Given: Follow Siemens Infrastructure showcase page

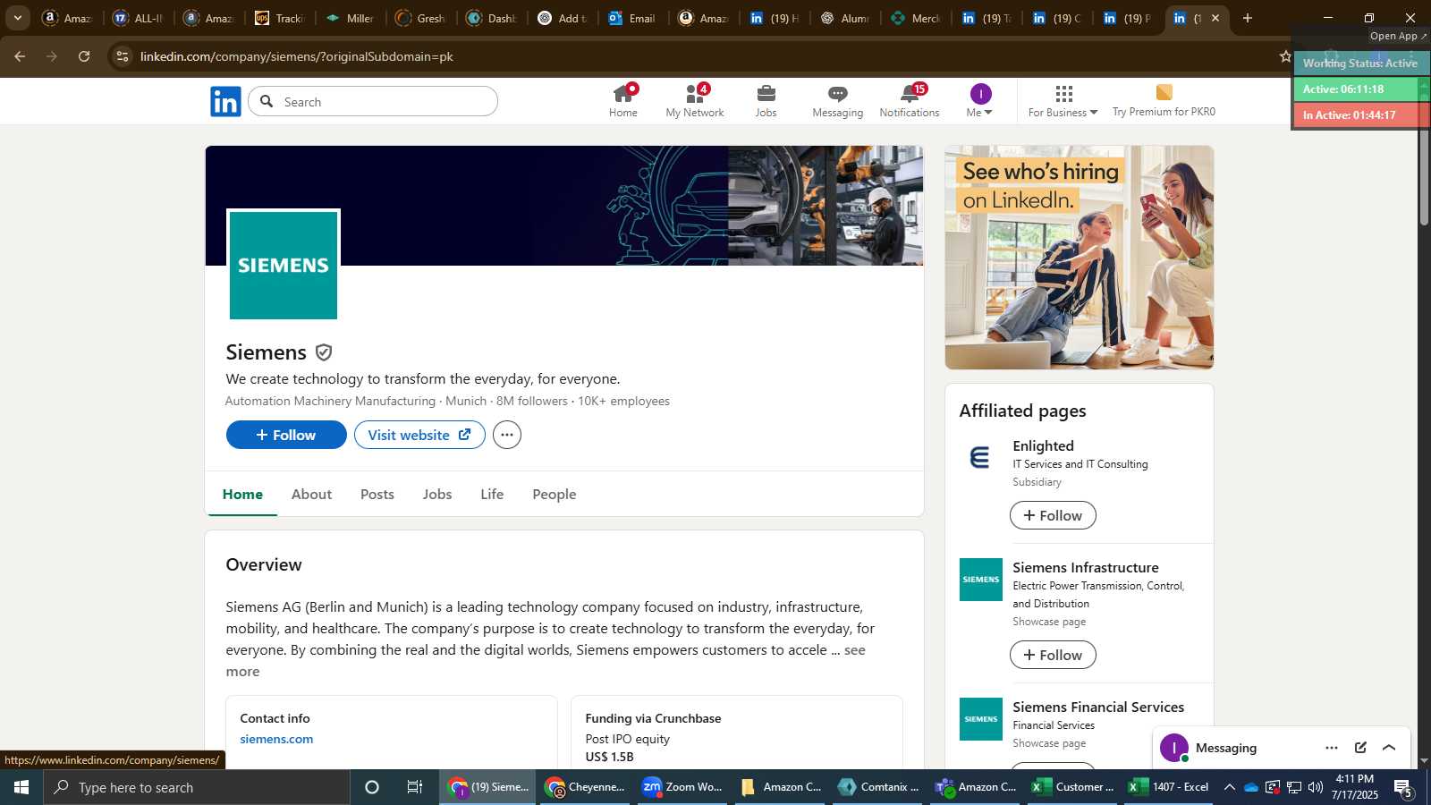Looking at the screenshot, I should pos(1053,655).
